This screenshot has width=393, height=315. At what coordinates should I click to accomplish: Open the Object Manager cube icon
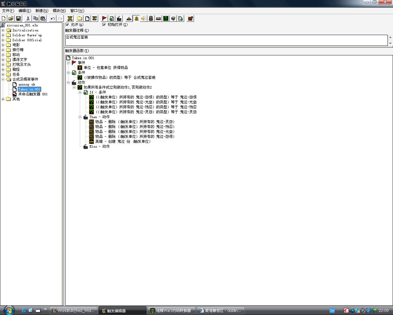[x=173, y=18]
